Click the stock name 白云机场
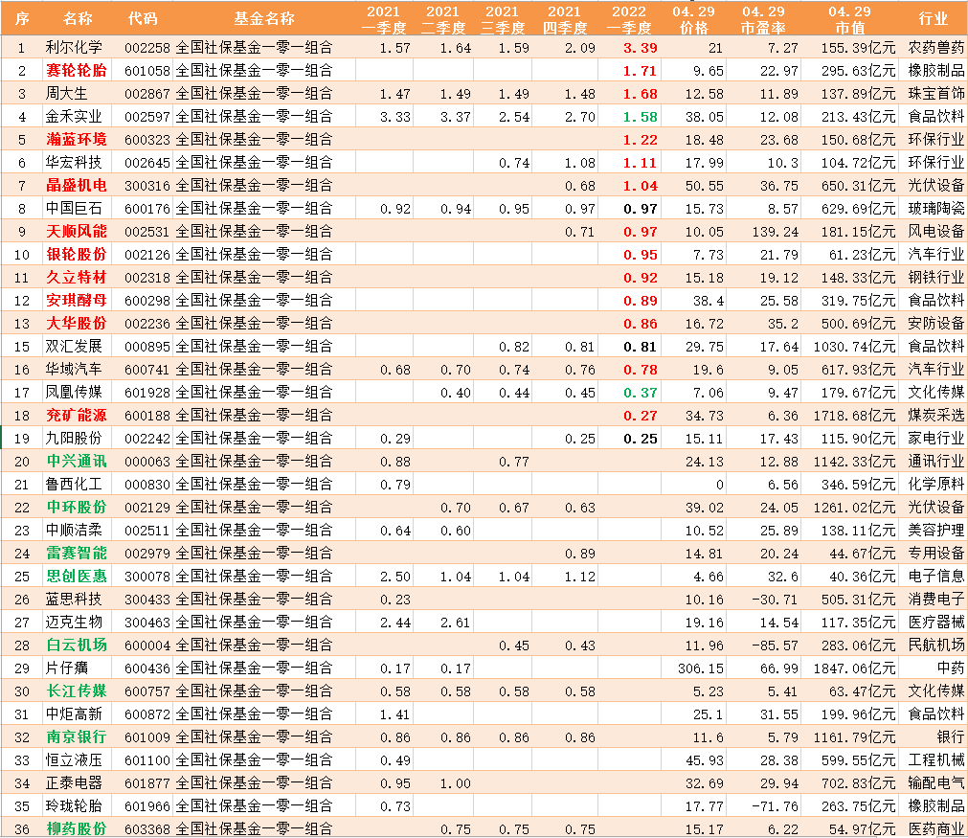Screen dimensions: 968x838 [77, 645]
